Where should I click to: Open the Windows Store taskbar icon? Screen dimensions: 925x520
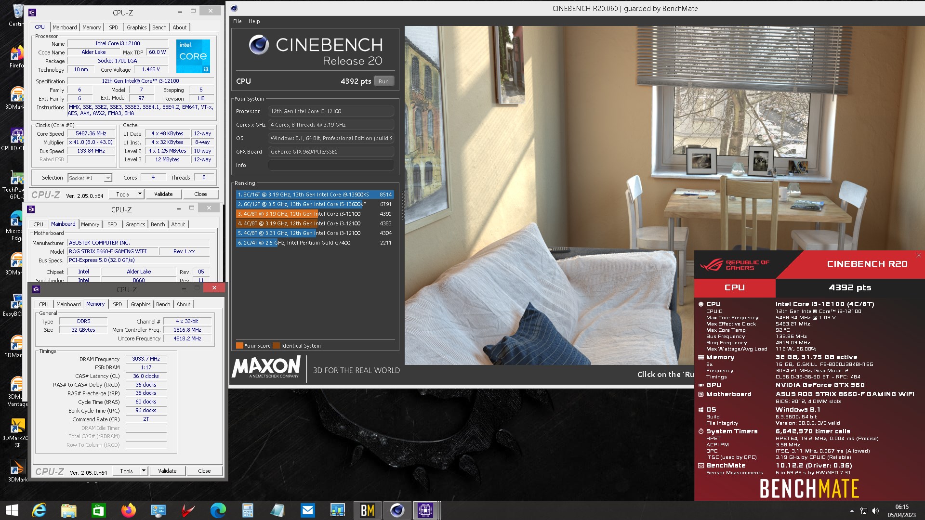click(x=99, y=510)
